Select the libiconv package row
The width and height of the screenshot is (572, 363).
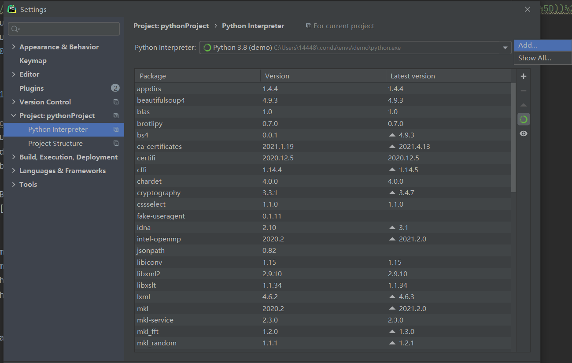tap(323, 262)
